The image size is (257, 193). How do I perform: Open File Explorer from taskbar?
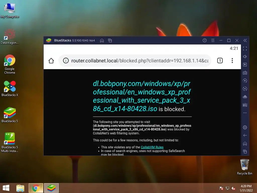point(20,188)
